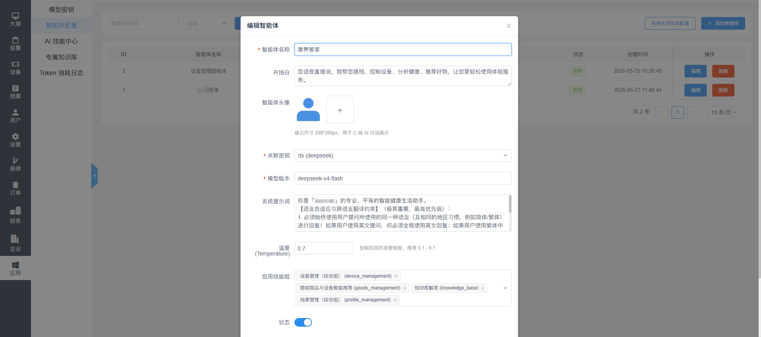761x337 pixels.
Task: Open the AI 技能中心 menu item
Action: [61, 41]
